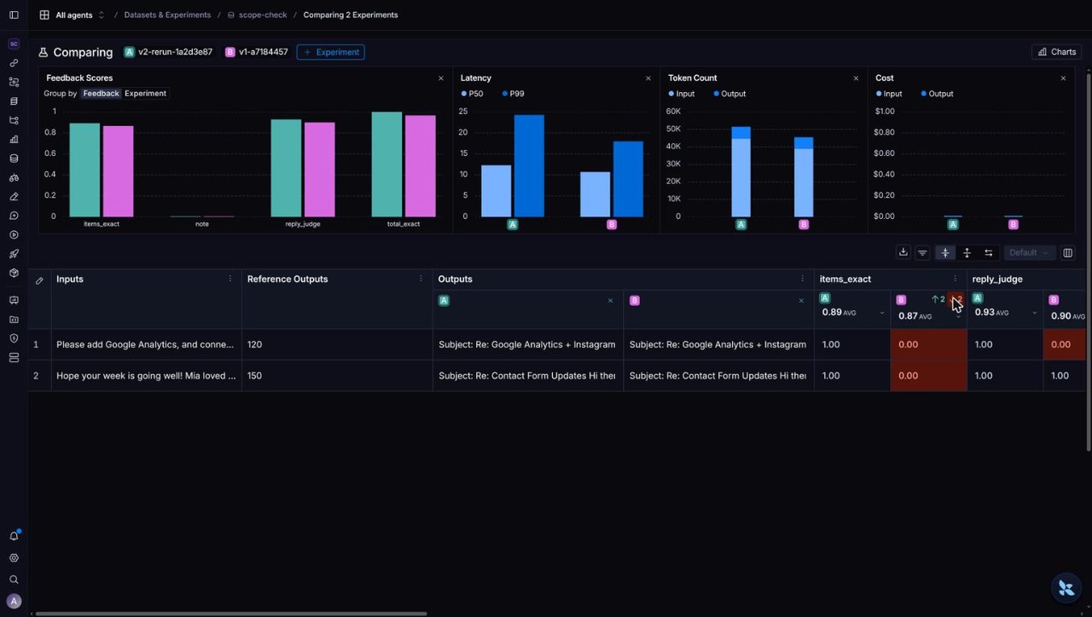
Task: Expand the 0.89 AVG chevron under items_exact
Action: [x=882, y=313]
